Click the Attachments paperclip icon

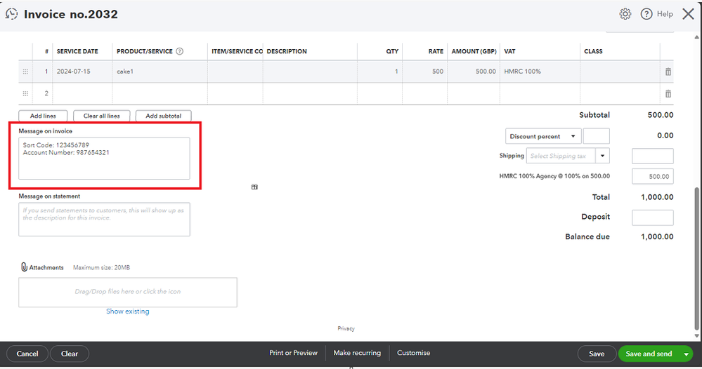(24, 267)
